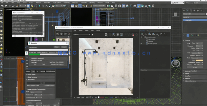Image resolution: width=207 pixels, height=106 pixels.
Task: Open the Modify tab icon in command panel
Action: click(187, 11)
